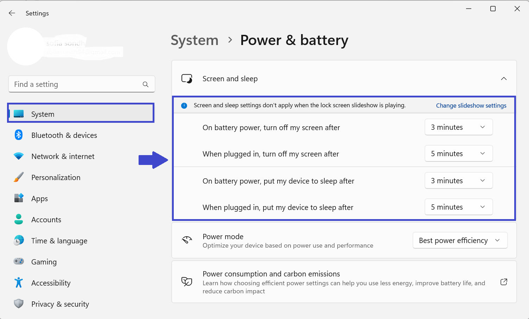Click the Gaming controller icon
The width and height of the screenshot is (529, 319).
(19, 261)
